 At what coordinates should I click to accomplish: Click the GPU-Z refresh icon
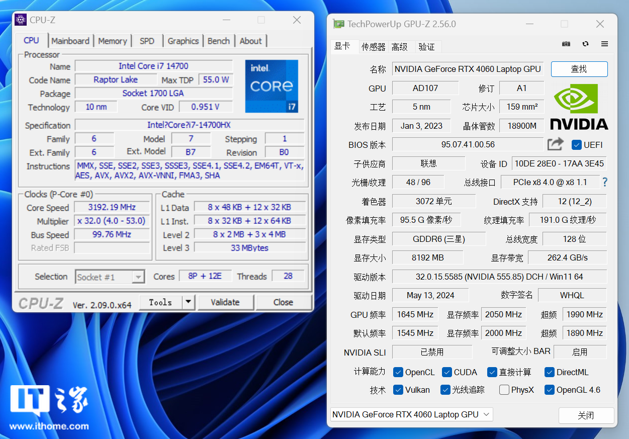tap(585, 44)
